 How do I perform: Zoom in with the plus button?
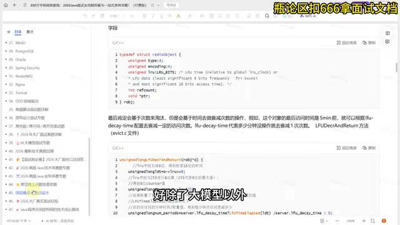click(x=364, y=221)
